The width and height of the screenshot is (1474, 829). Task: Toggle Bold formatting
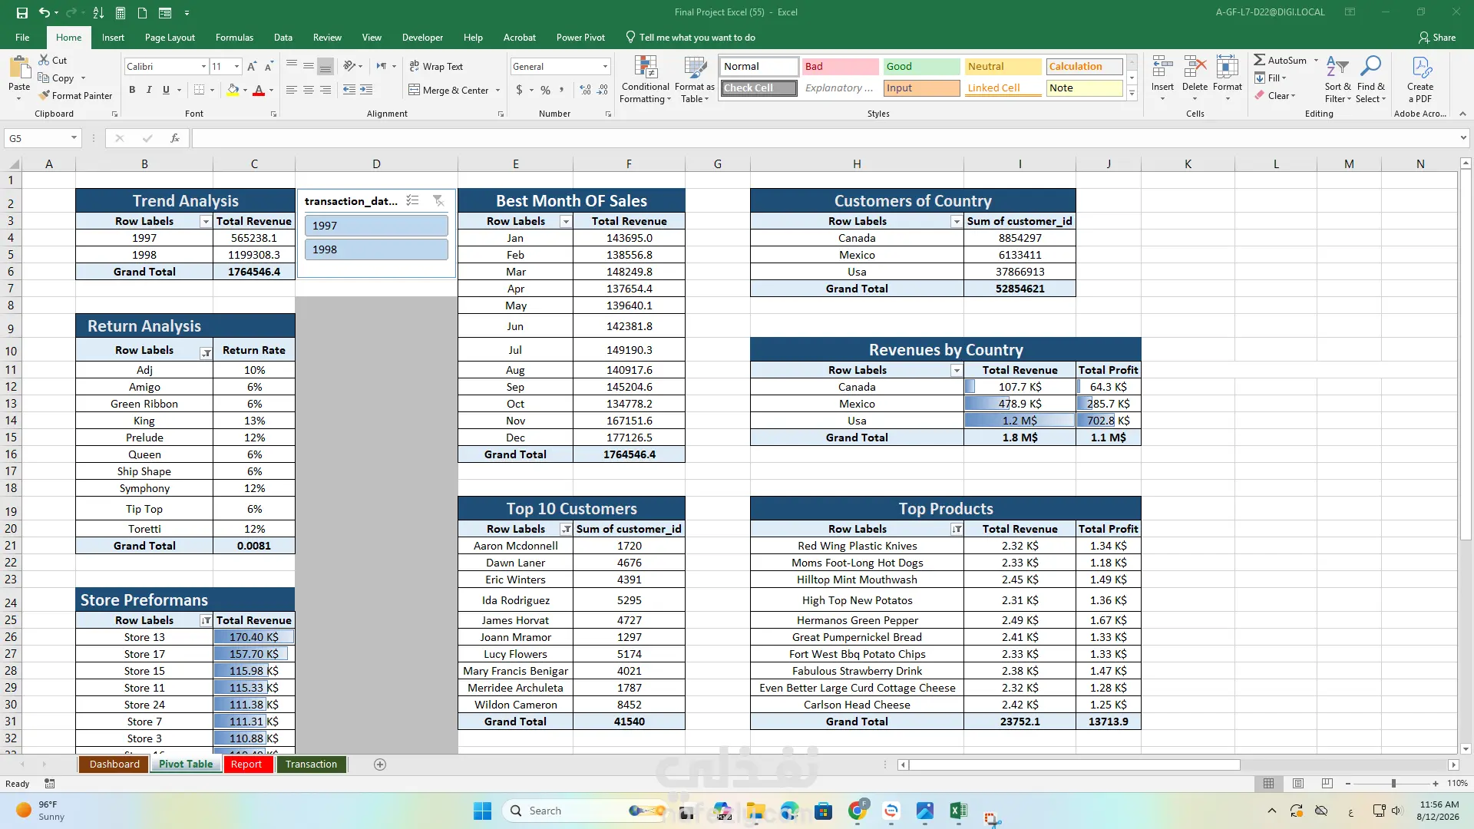tap(132, 90)
